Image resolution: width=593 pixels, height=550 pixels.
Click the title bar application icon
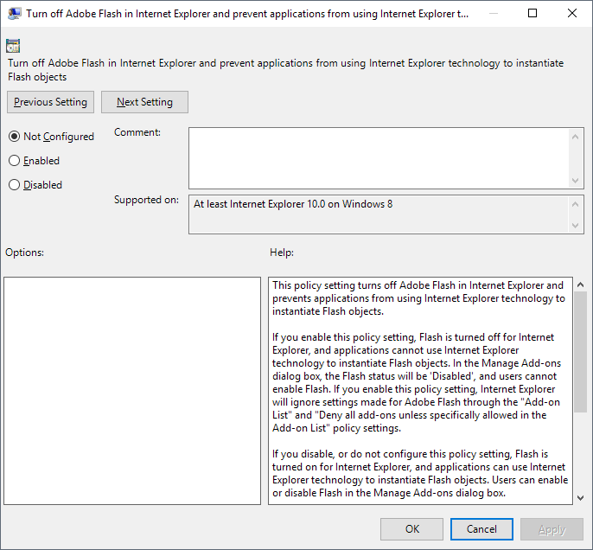(14, 14)
